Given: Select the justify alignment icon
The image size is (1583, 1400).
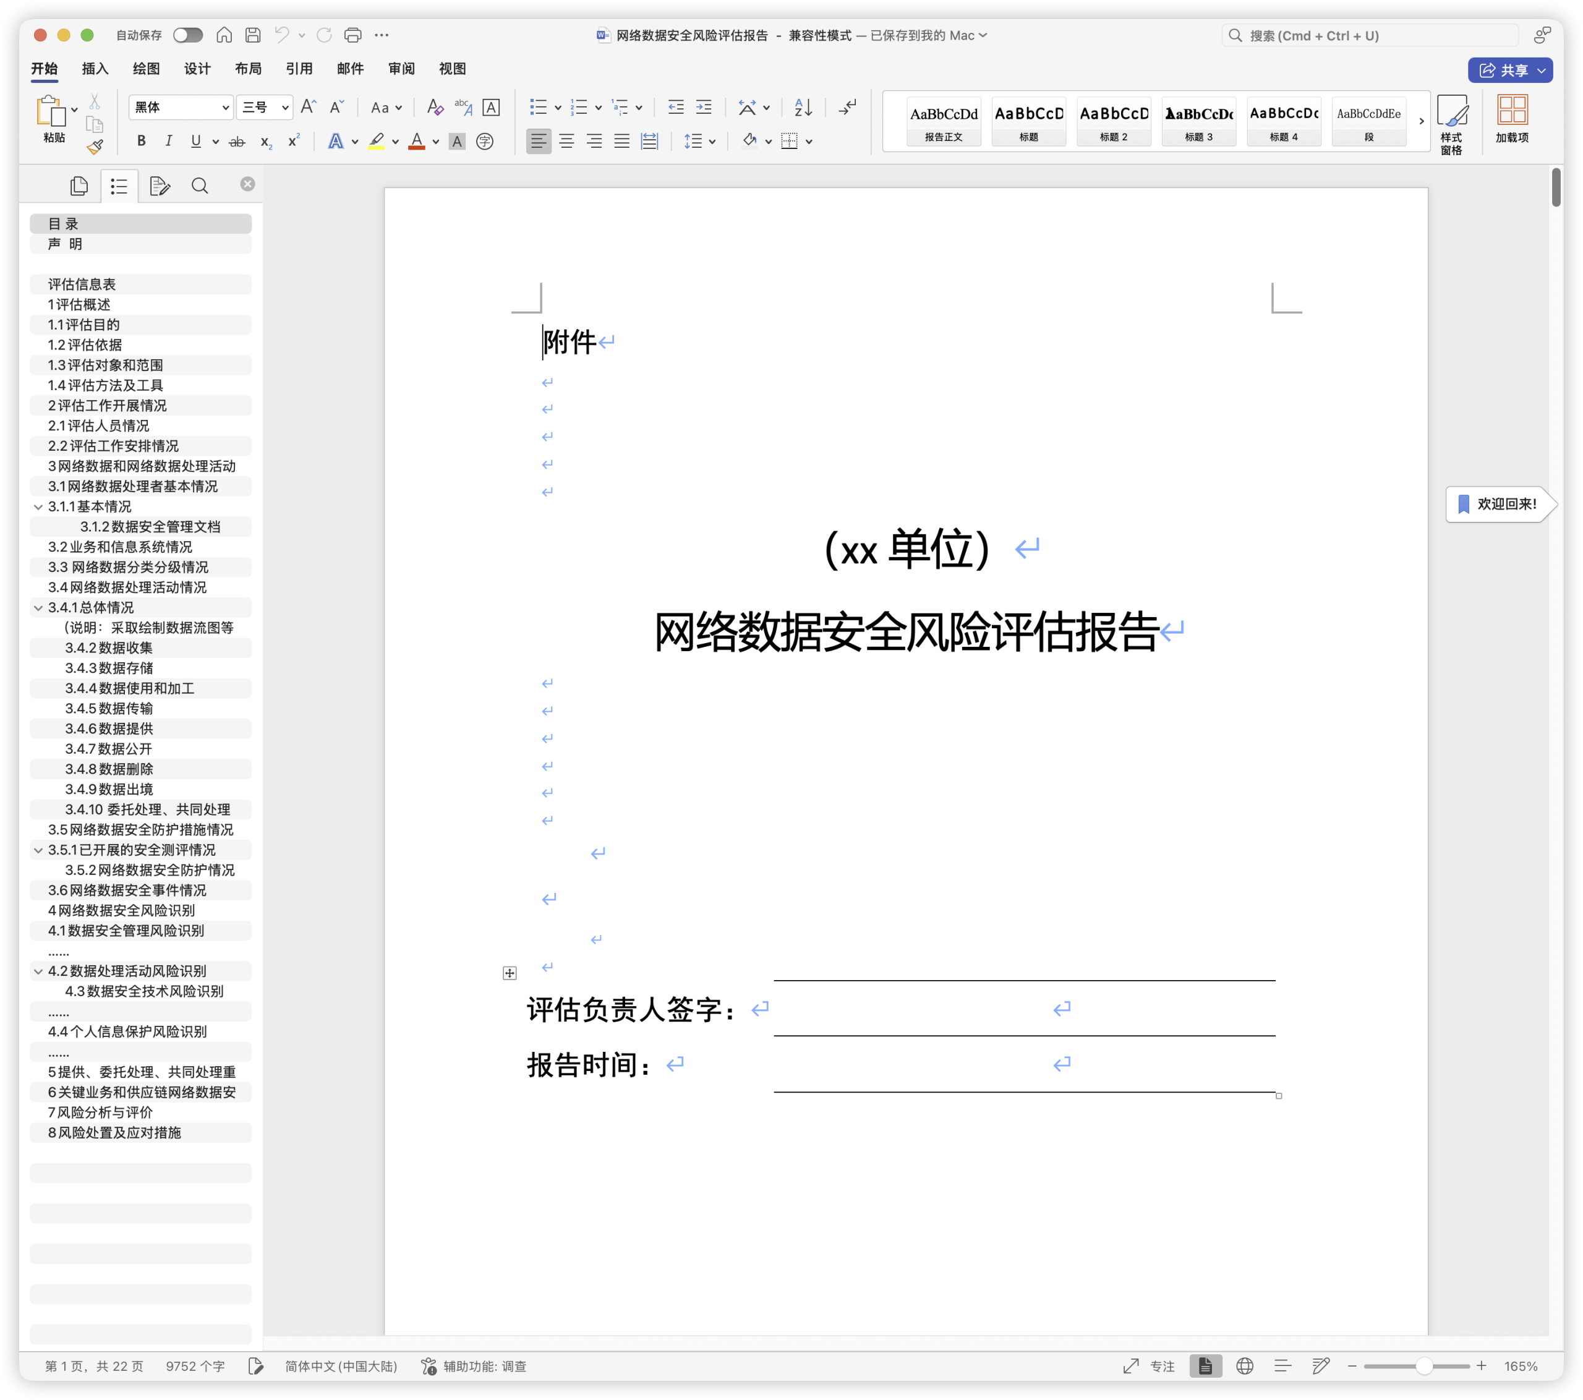Looking at the screenshot, I should click(x=622, y=141).
